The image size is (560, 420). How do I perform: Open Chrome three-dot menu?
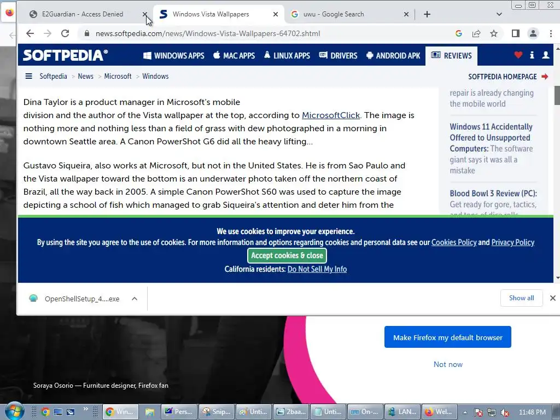click(x=551, y=33)
